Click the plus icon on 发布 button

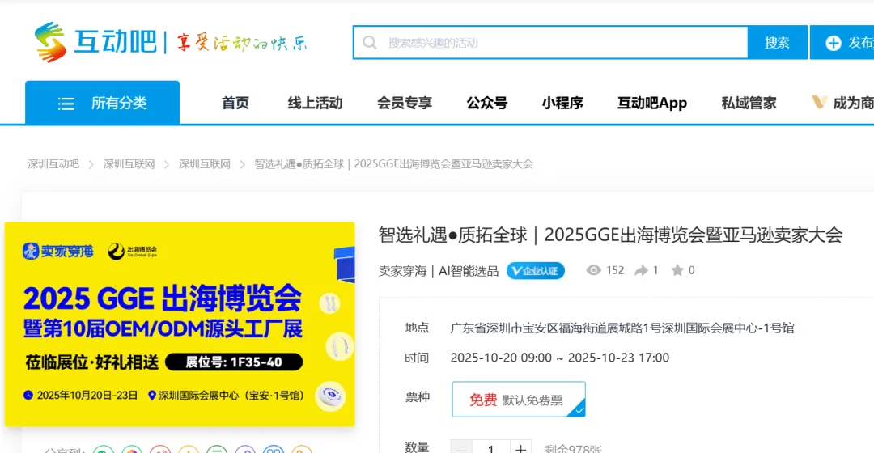point(833,43)
